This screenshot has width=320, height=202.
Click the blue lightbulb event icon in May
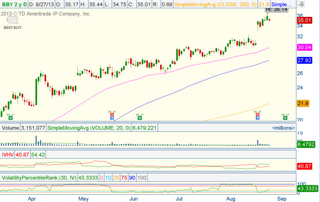point(112,118)
